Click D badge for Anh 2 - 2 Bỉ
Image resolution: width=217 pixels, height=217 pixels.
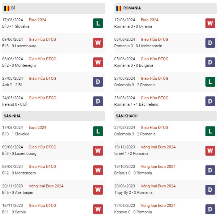pyautogui.click(x=98, y=82)
